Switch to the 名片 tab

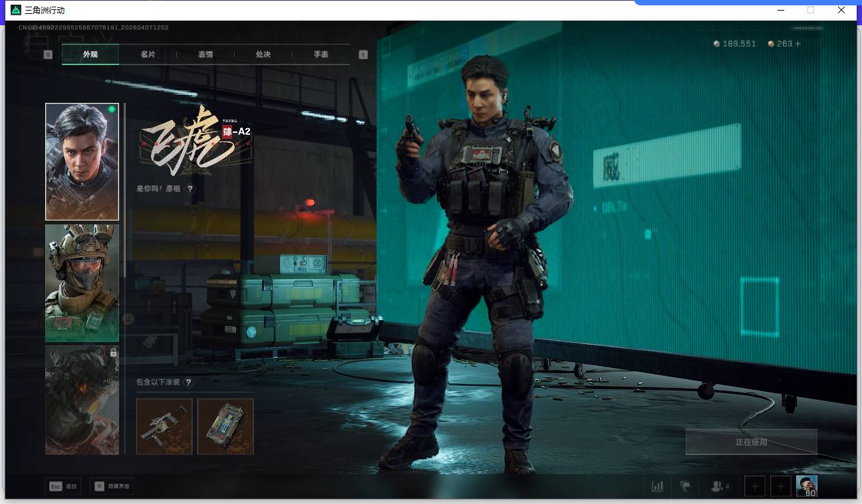148,54
